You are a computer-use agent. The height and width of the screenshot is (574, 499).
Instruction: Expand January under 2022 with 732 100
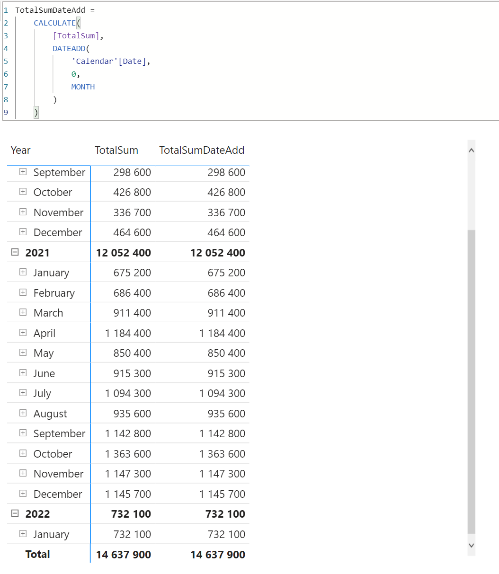pyautogui.click(x=23, y=534)
